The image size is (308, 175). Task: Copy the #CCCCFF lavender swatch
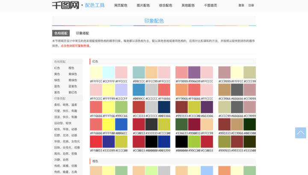(121, 90)
